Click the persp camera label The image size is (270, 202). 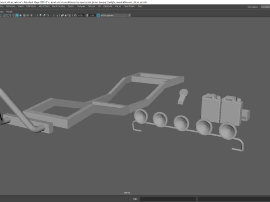(127, 192)
